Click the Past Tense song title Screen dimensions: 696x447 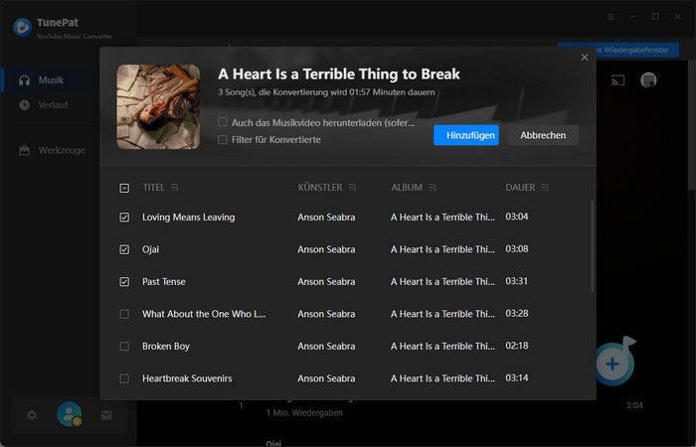[x=164, y=281]
